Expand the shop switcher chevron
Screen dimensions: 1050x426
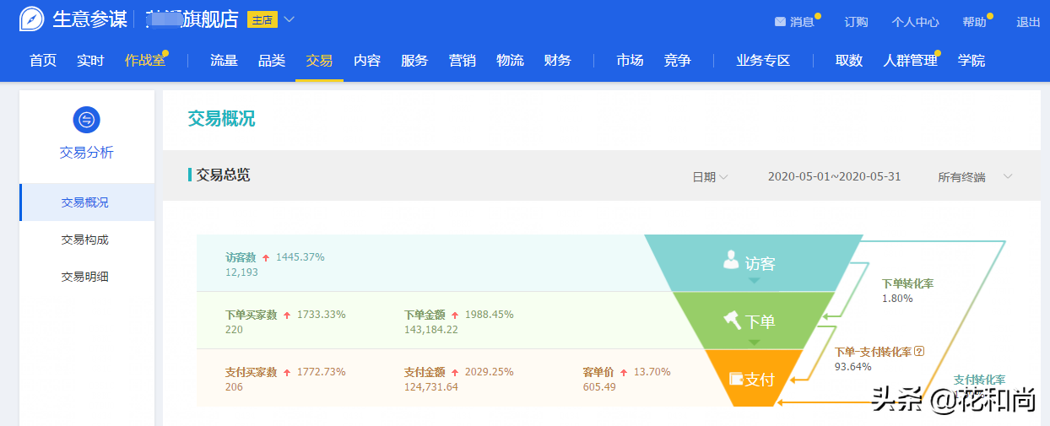pyautogui.click(x=290, y=19)
